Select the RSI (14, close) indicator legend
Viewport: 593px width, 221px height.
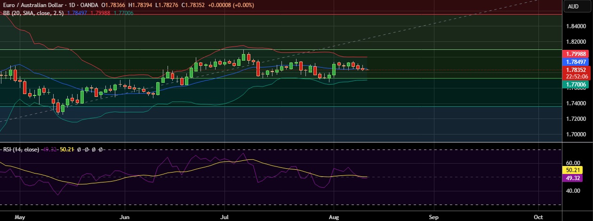[21, 149]
